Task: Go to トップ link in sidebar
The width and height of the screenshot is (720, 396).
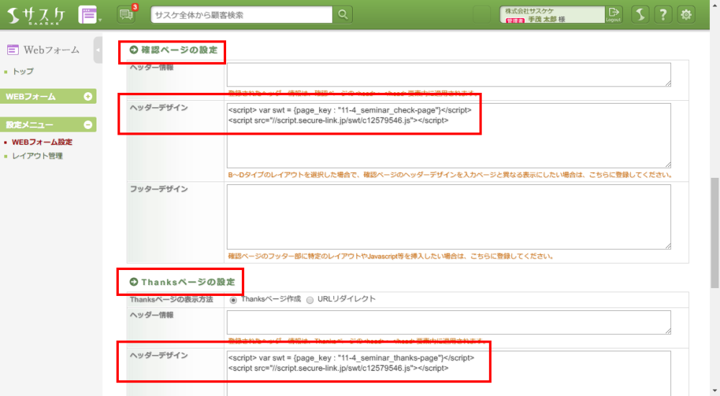Action: (x=23, y=71)
